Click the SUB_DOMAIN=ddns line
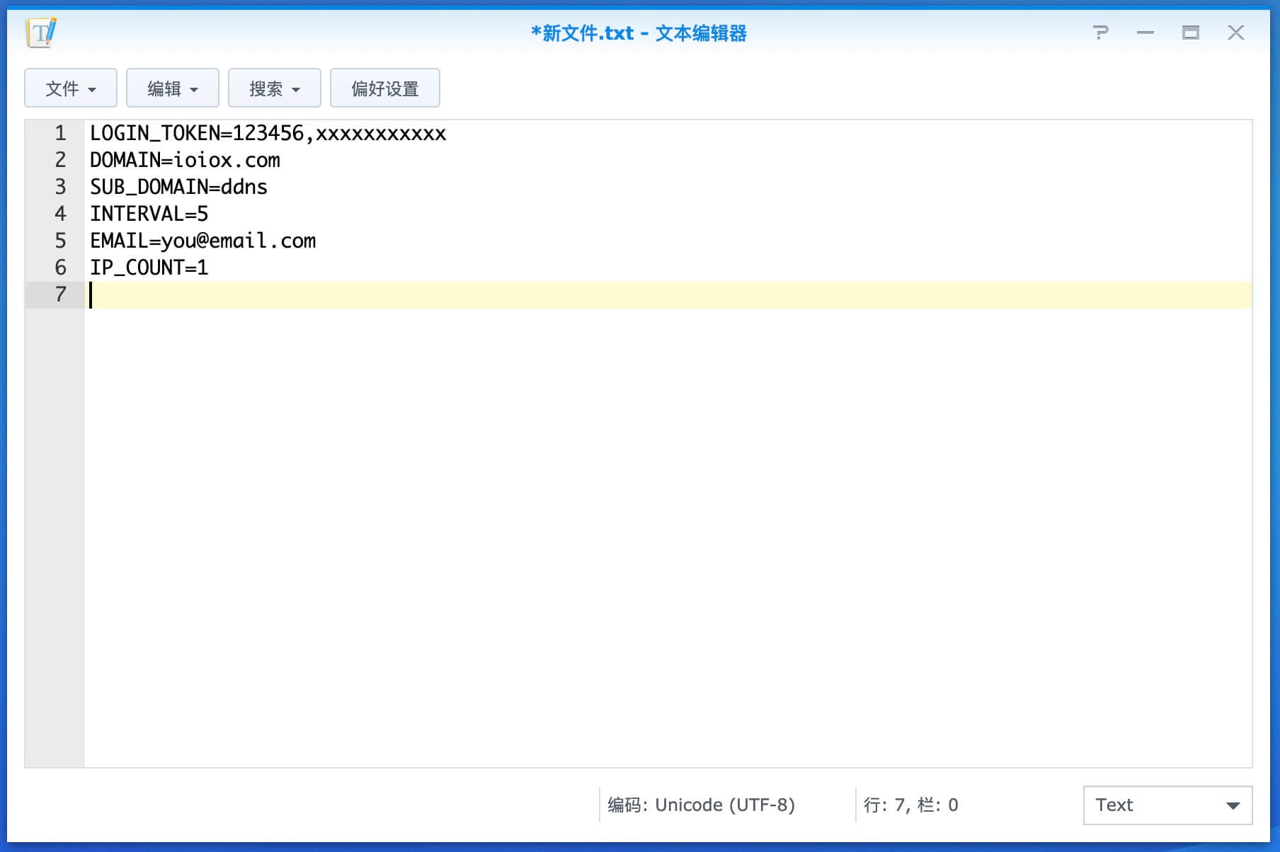This screenshot has height=852, width=1280. 178,187
